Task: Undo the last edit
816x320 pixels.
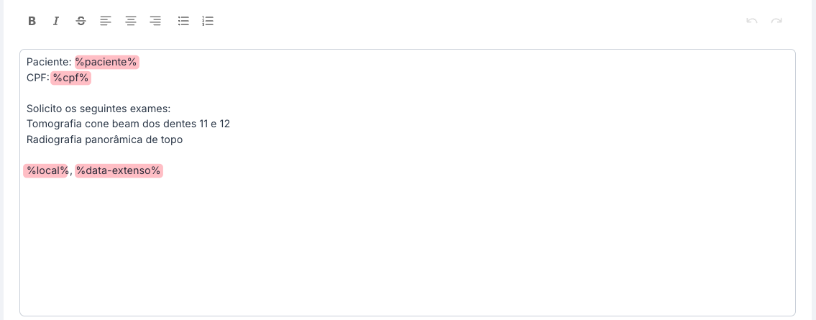Action: (752, 21)
